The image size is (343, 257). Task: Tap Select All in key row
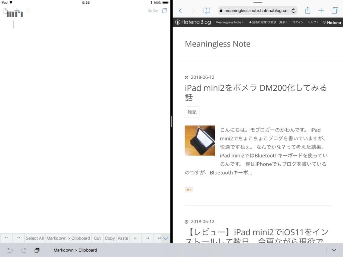tap(35, 238)
